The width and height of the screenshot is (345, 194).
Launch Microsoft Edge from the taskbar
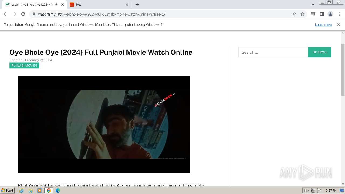pos(58,190)
